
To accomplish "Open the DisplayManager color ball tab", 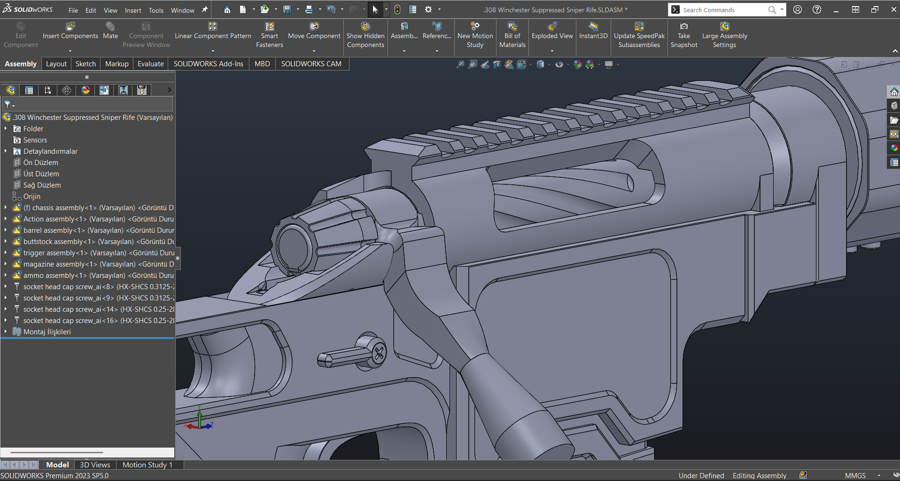I will 85,90.
